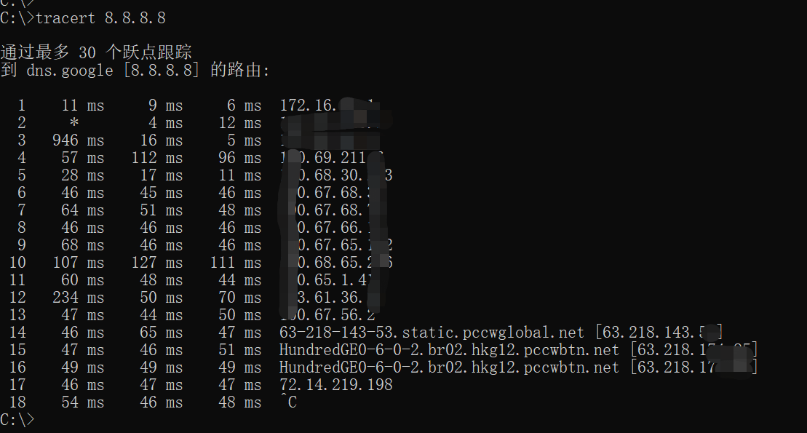This screenshot has height=433, width=807.
Task: Click the 65 ms value on hop 14
Action: [x=161, y=333]
